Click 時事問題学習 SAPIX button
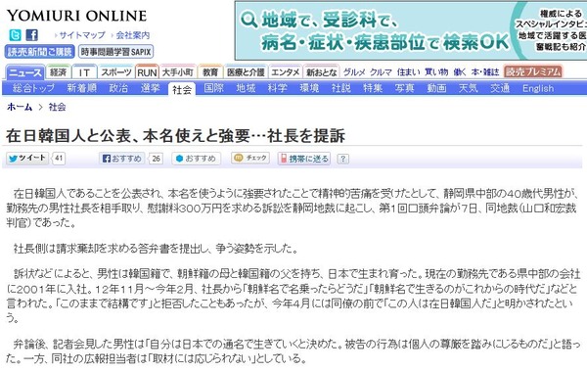 click(x=116, y=52)
